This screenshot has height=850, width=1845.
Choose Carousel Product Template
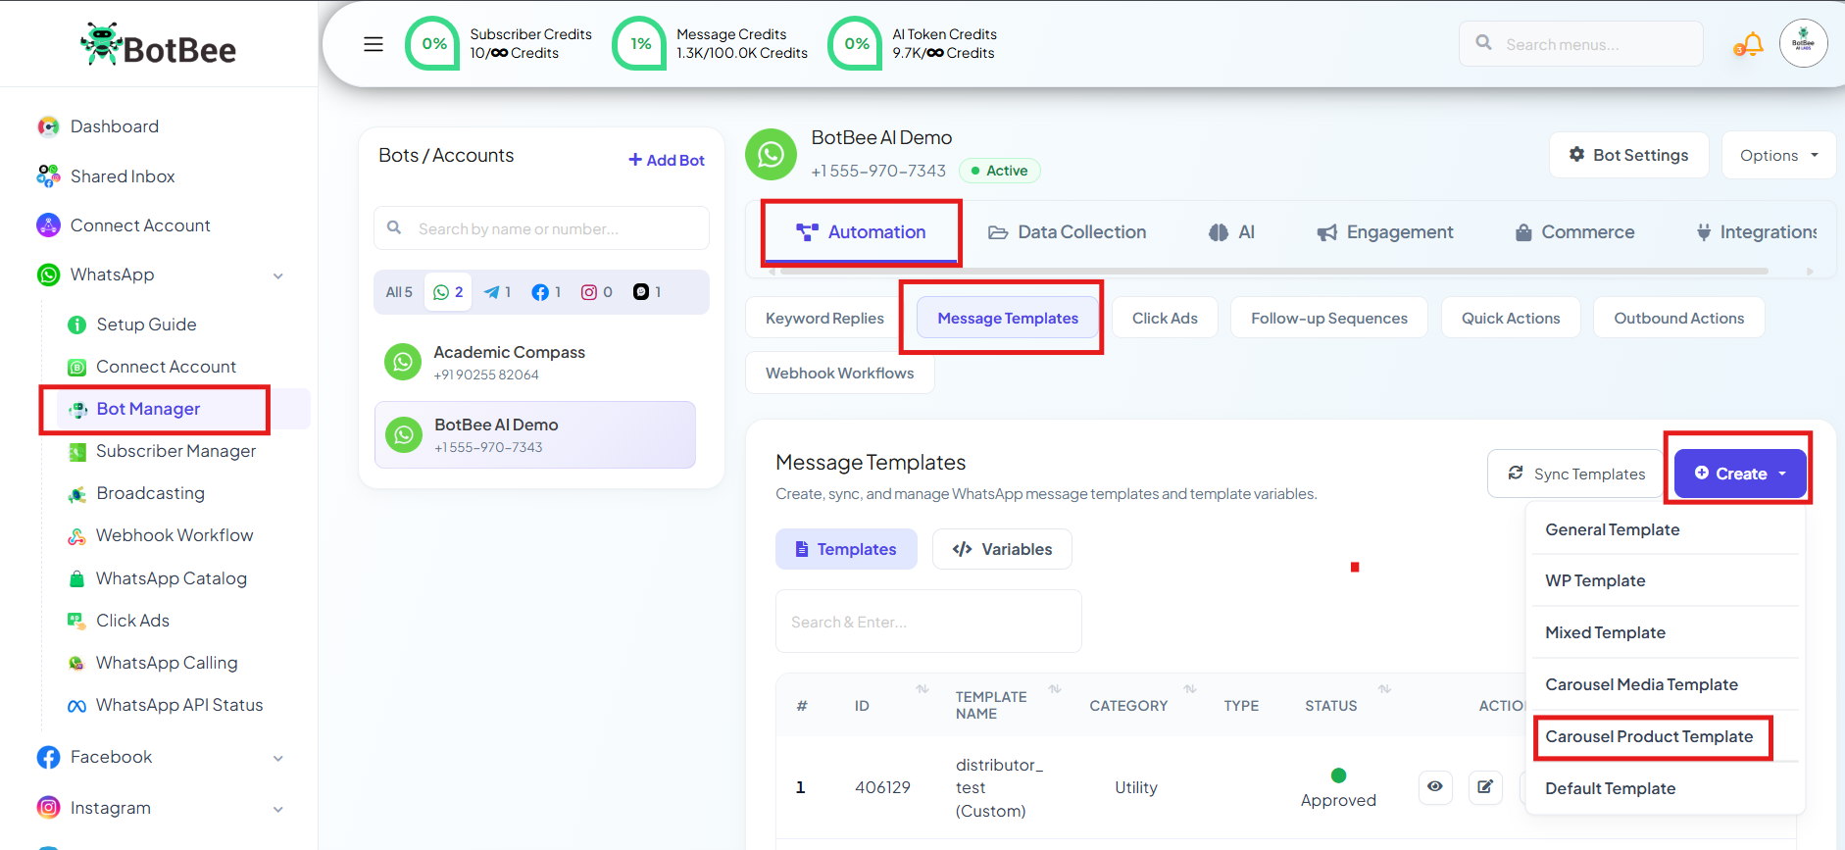[1665, 736]
